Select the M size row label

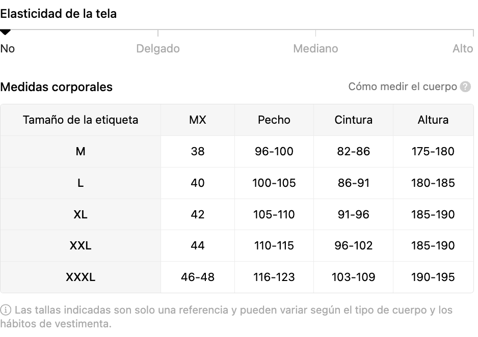[81, 151]
